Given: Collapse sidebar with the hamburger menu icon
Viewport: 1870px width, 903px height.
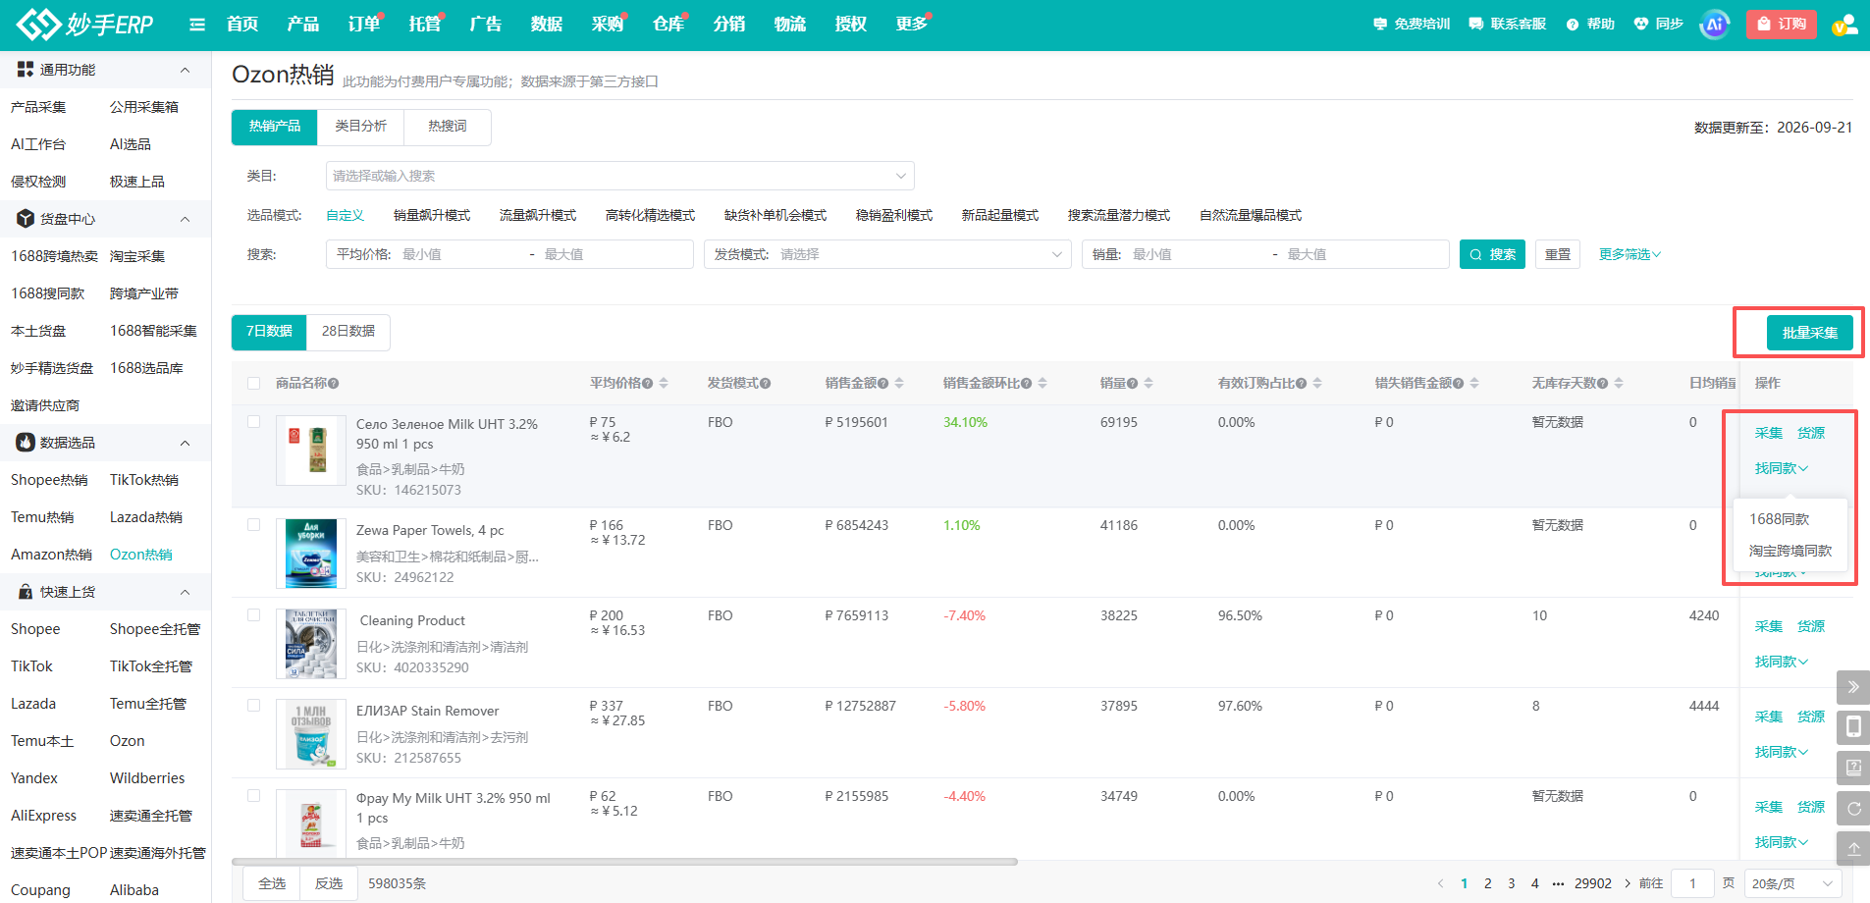Looking at the screenshot, I should (197, 25).
